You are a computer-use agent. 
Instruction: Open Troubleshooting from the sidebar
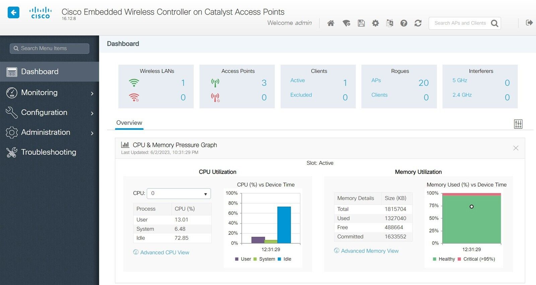[x=49, y=152]
